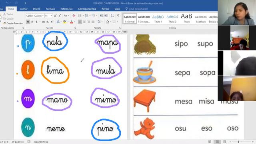Viewport: 256px width, 144px height.
Task: Switch to print layout view icon
Action: 217,142
